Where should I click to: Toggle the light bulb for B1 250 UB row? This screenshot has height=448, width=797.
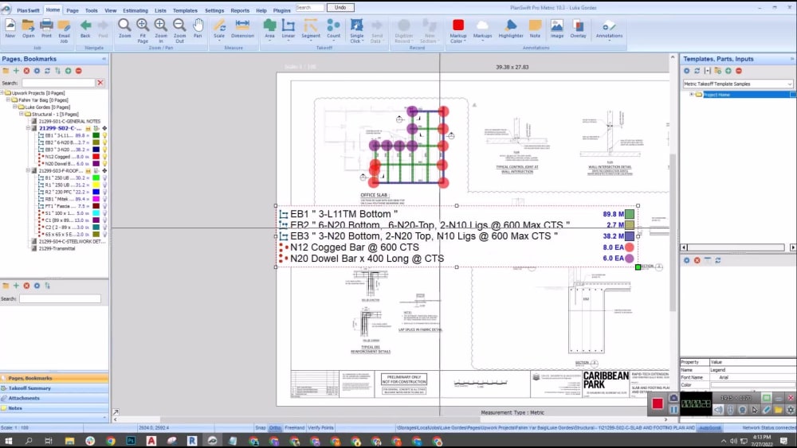[x=104, y=178]
